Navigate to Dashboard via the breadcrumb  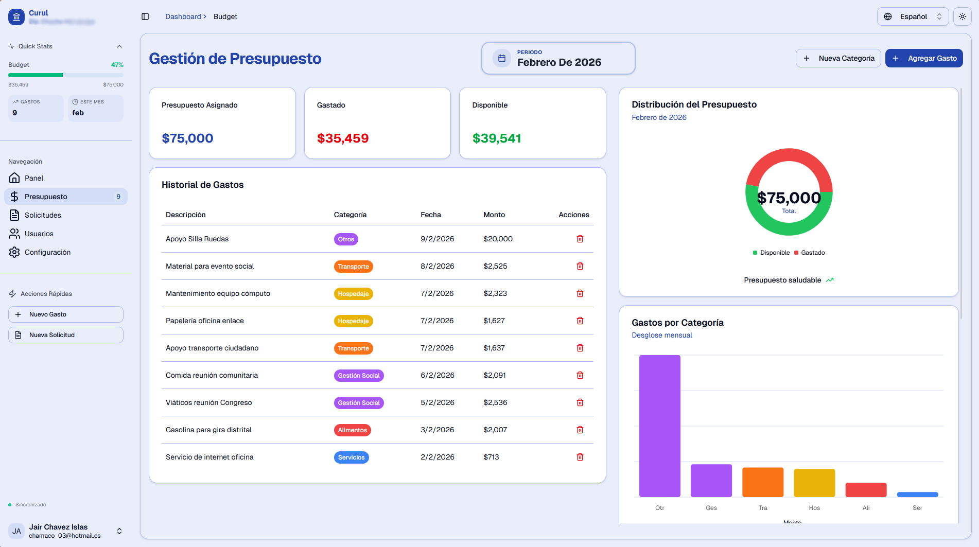[182, 16]
